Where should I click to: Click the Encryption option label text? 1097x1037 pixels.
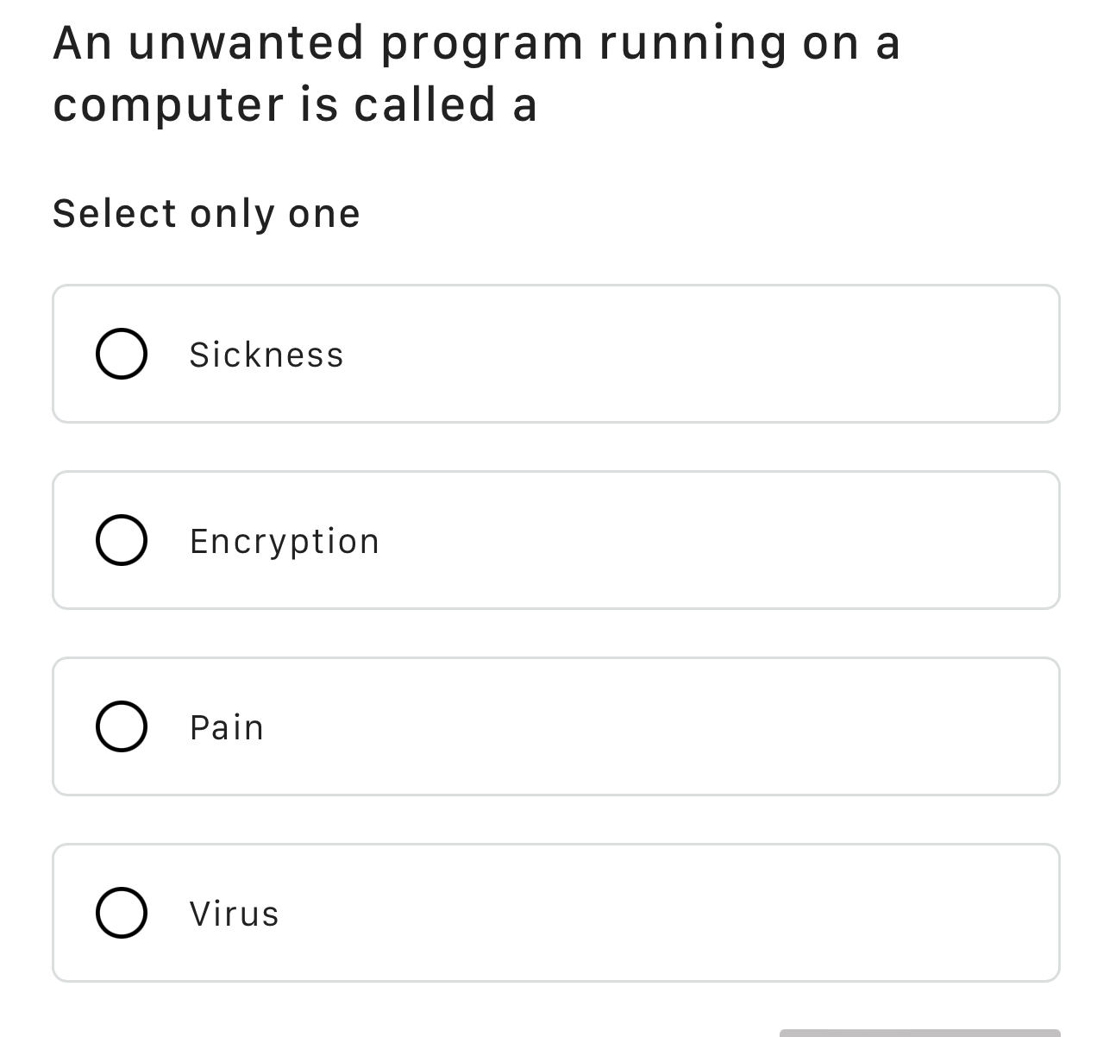point(284,540)
